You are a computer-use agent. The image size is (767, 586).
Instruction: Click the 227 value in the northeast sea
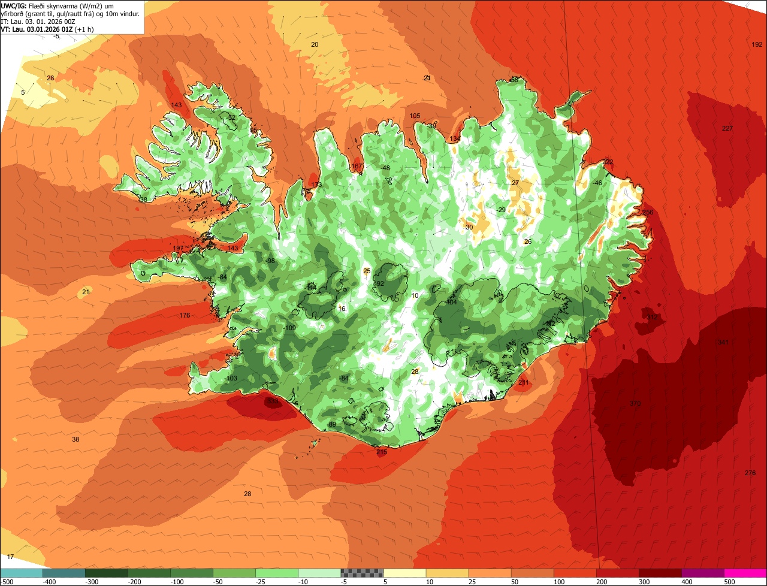[727, 128]
